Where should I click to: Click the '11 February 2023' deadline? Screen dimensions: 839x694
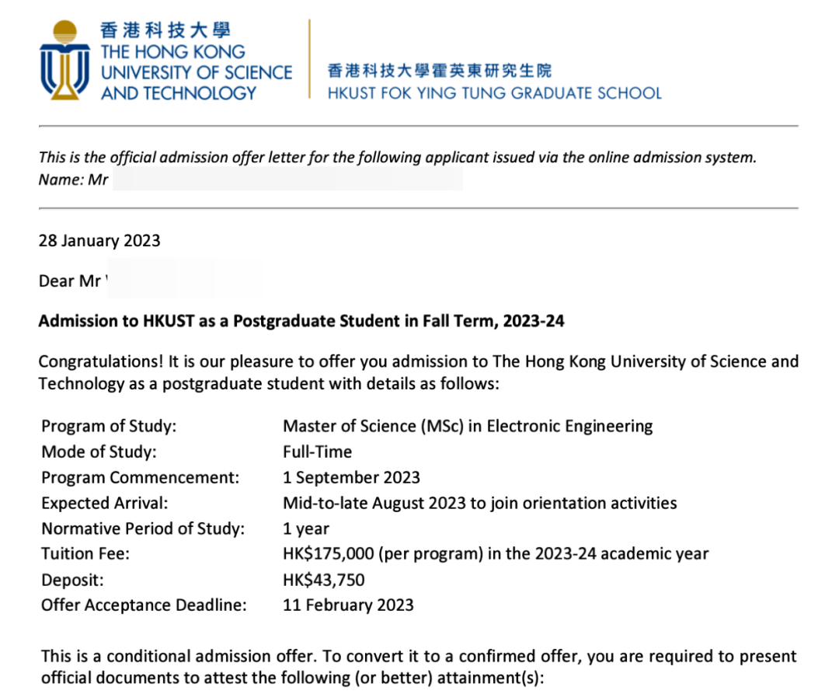pyautogui.click(x=348, y=605)
